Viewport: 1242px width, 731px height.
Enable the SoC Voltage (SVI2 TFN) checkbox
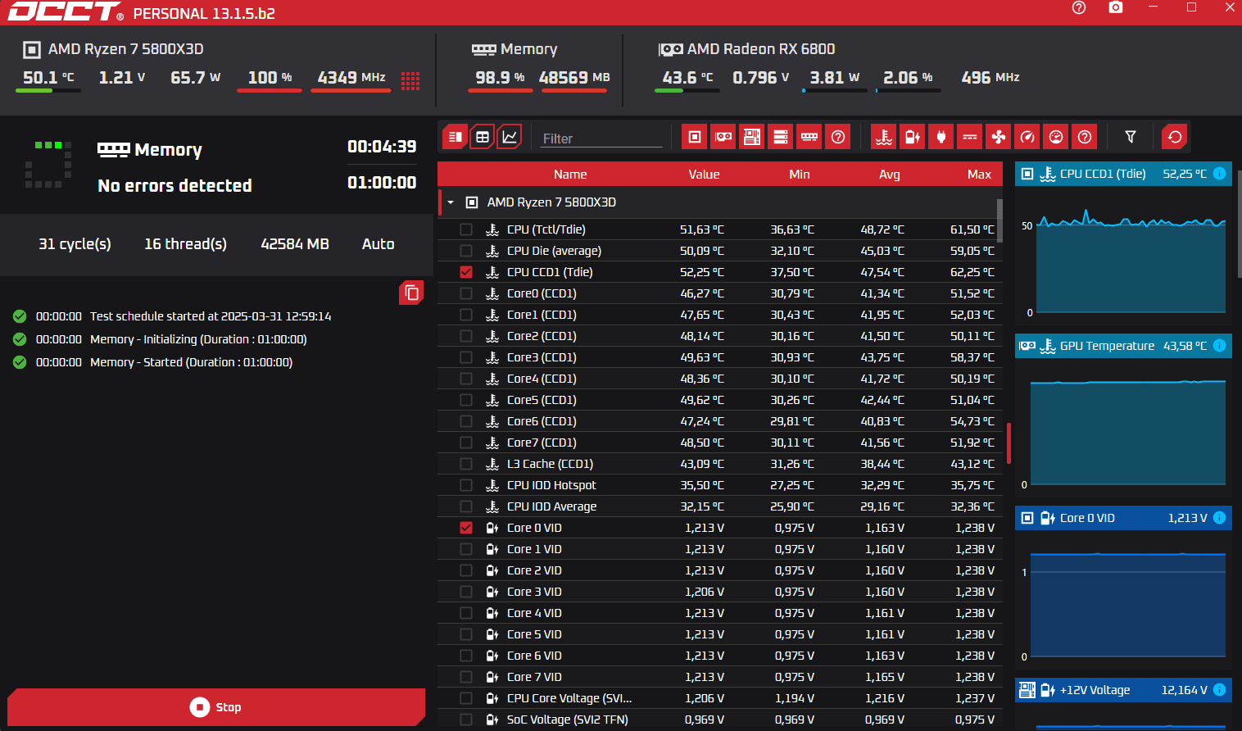coord(466,720)
